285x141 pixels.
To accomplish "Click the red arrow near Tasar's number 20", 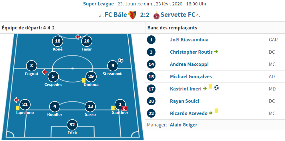I will (78, 37).
